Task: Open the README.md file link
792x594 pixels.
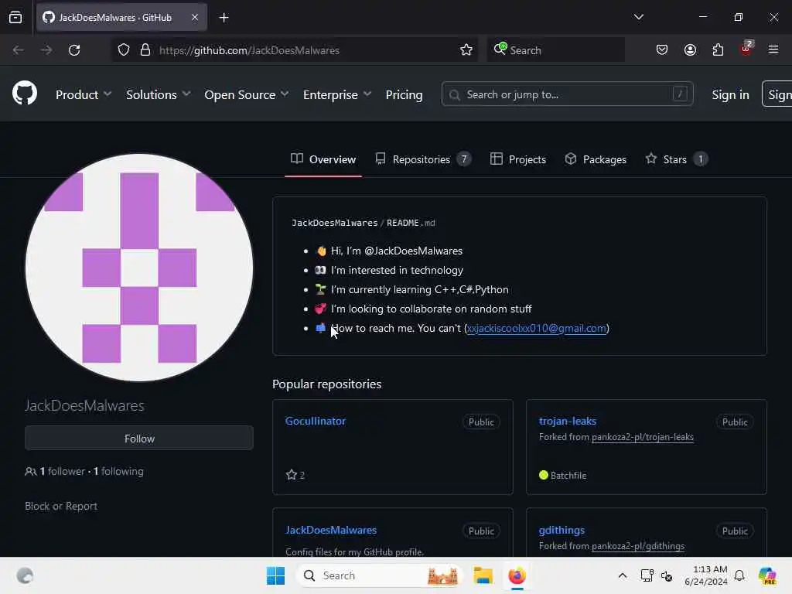Action: 411,223
